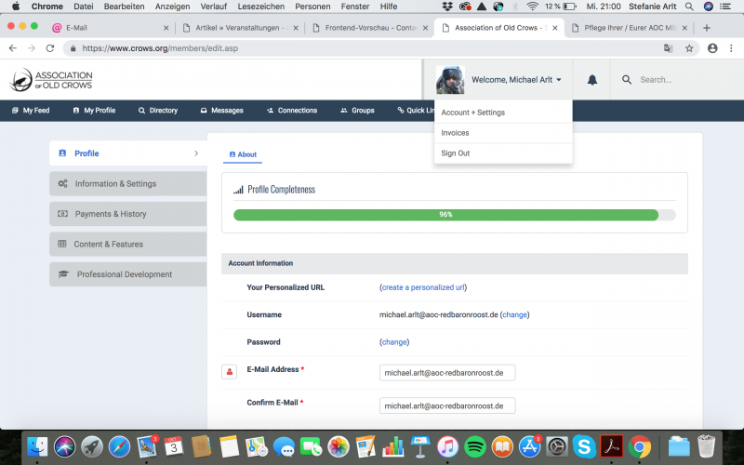Click into the E-Mail Address field

pos(447,373)
